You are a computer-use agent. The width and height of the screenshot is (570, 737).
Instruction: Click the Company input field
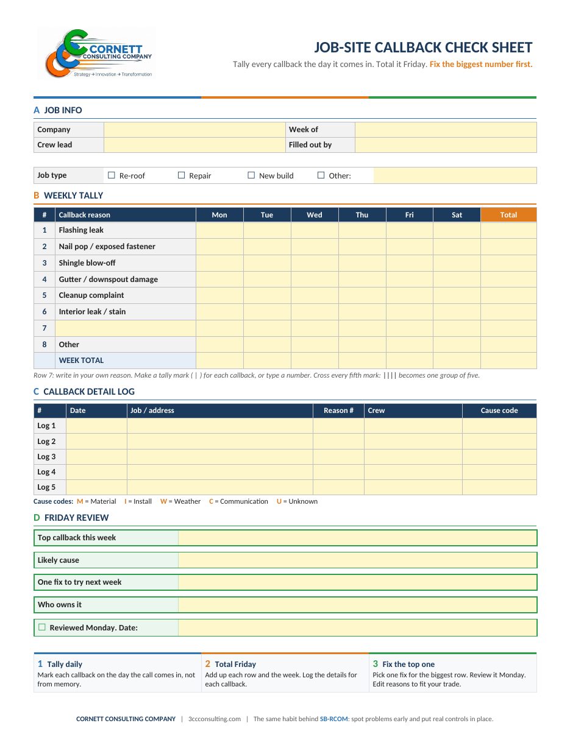(x=194, y=130)
